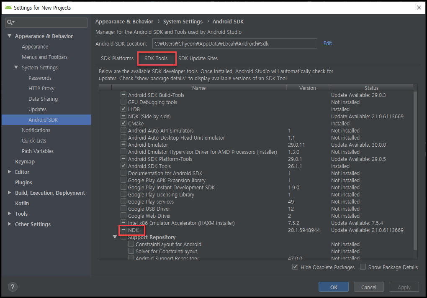The width and height of the screenshot is (427, 298).
Task: Click the Status column header
Action: 371,88
